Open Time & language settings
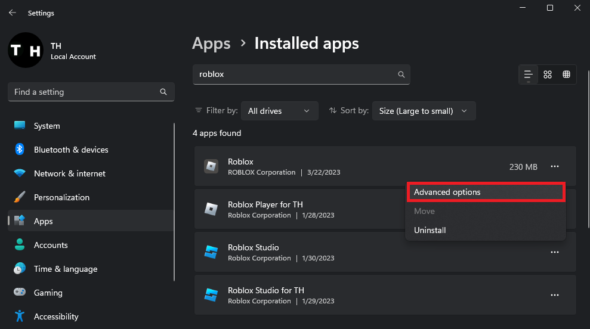Image resolution: width=590 pixels, height=329 pixels. 65,269
